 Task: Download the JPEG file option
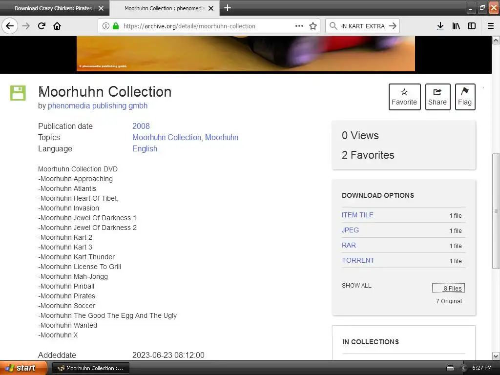click(x=350, y=230)
